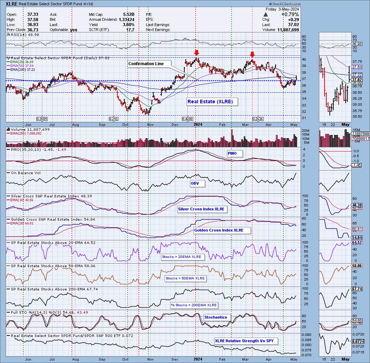This screenshot has height=363, width=370.
Task: Click the 'EMA(10) 43.56' legend entry
Action: (20, 200)
